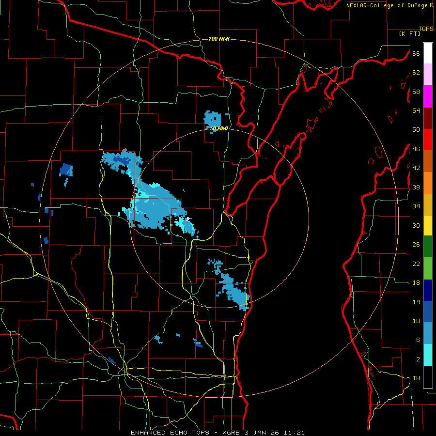The image size is (436, 436).
Task: Select the 54 scale value
Action: (x=416, y=110)
